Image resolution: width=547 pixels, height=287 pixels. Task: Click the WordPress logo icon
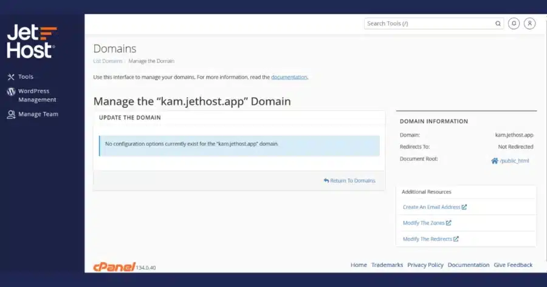click(11, 91)
